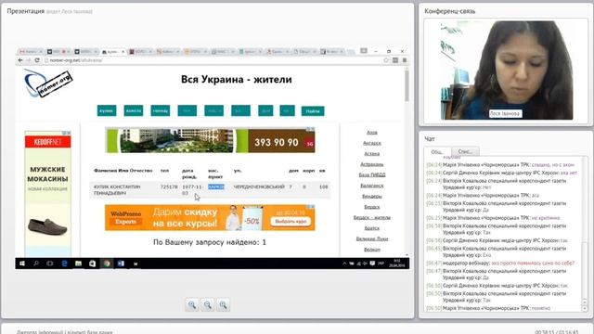Click the name cell "КУЛИК КОНСТАНТИН ГЕННАДЬЕВИЧ"
Viewport: 594px width, 334px height.
(117, 189)
